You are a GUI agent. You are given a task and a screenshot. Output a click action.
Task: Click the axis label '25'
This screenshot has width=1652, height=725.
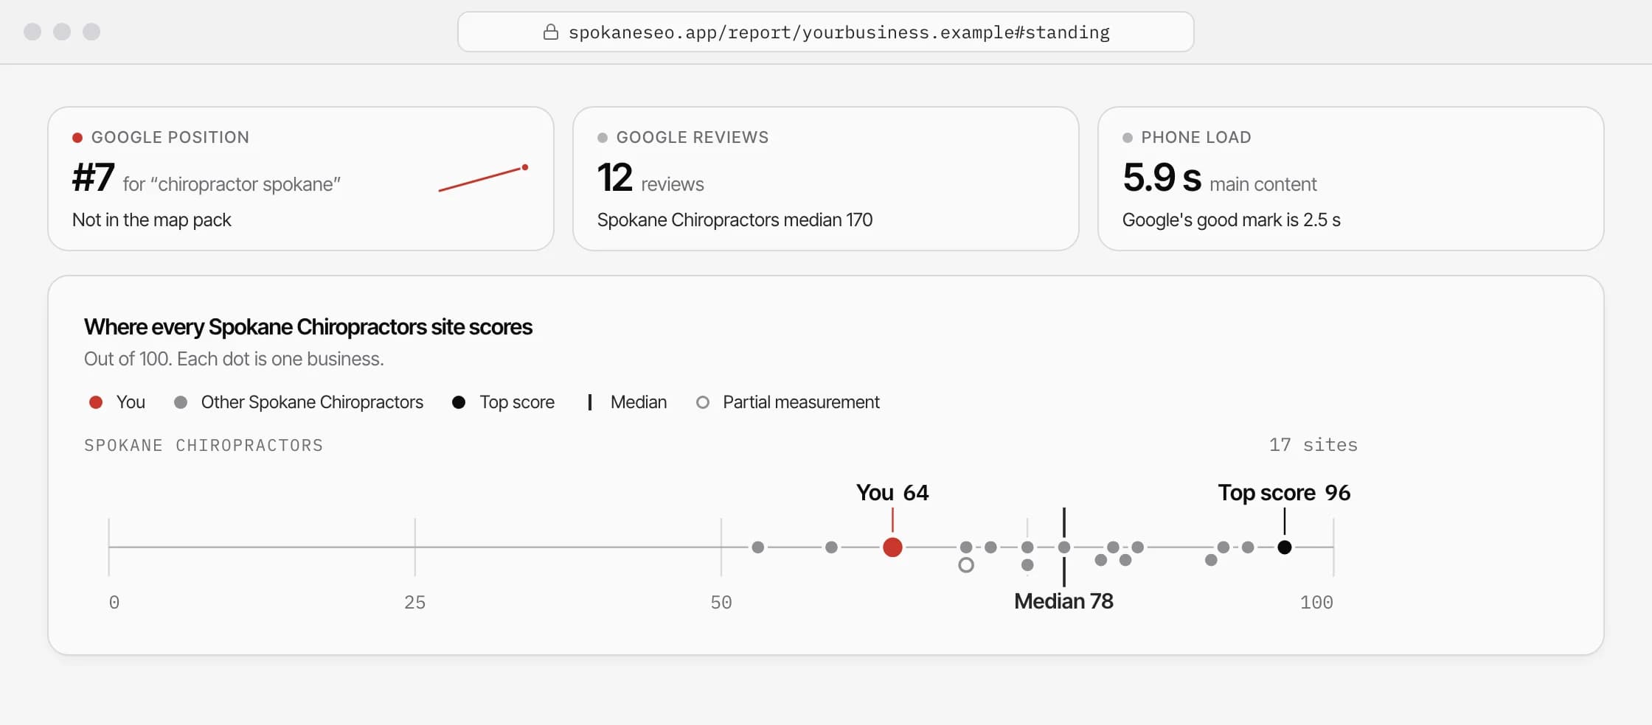(414, 603)
